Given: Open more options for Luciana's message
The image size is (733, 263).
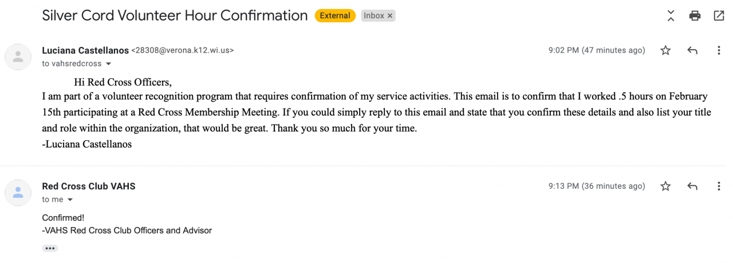Looking at the screenshot, I should [x=719, y=50].
